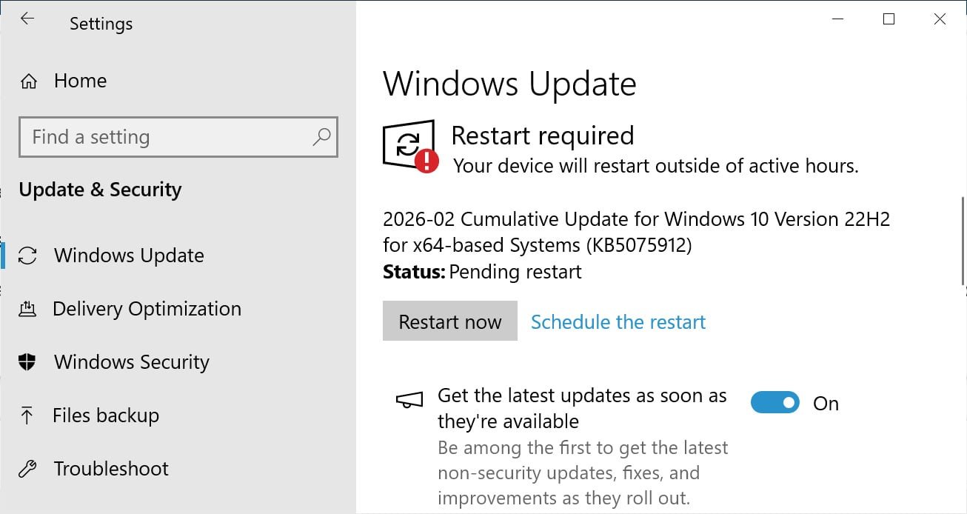Image resolution: width=967 pixels, height=514 pixels.
Task: Select the Windows Update sidebar icon
Action: pyautogui.click(x=28, y=255)
